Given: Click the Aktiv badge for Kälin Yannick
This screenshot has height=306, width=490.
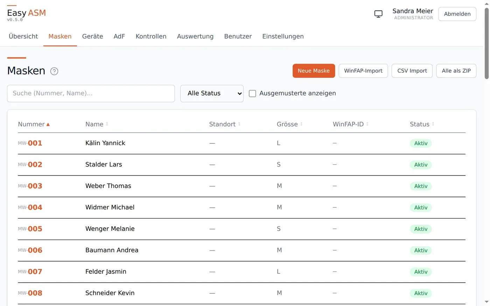Looking at the screenshot, I should coord(421,143).
